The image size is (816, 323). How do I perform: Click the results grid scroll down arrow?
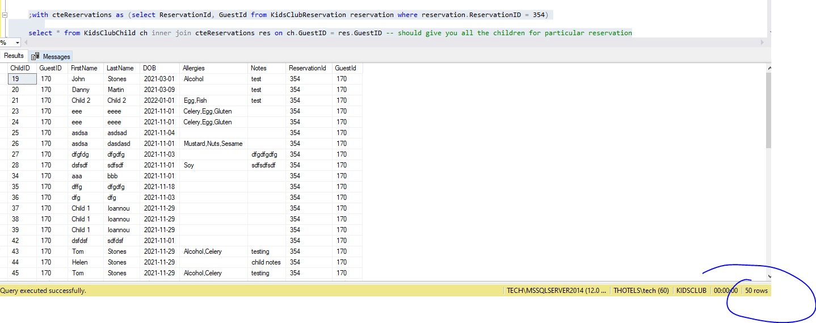coord(769,276)
